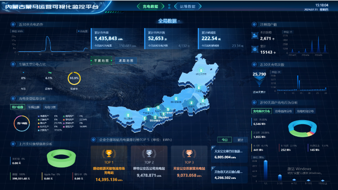Toggle the legend entry showing 23.73%
The height and width of the screenshot is (190, 338).
(50, 123)
